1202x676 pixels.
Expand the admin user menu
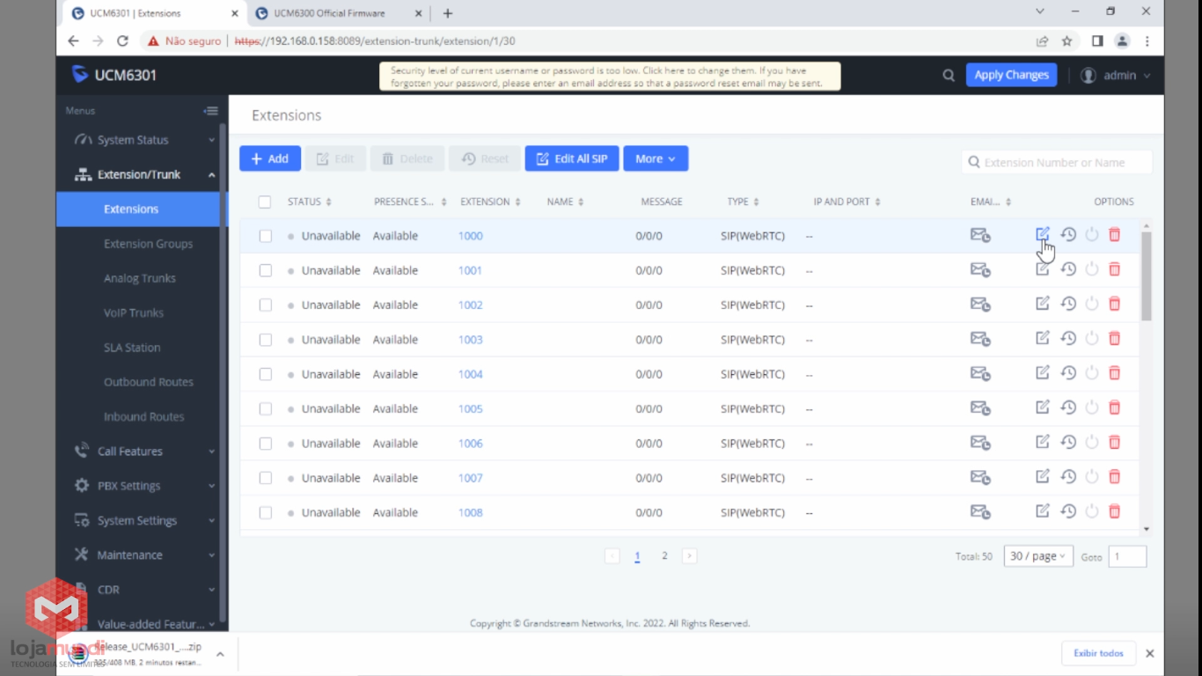(1116, 76)
